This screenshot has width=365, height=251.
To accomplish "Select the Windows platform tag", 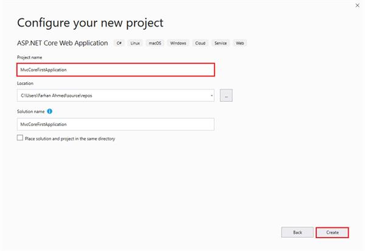I will (178, 43).
